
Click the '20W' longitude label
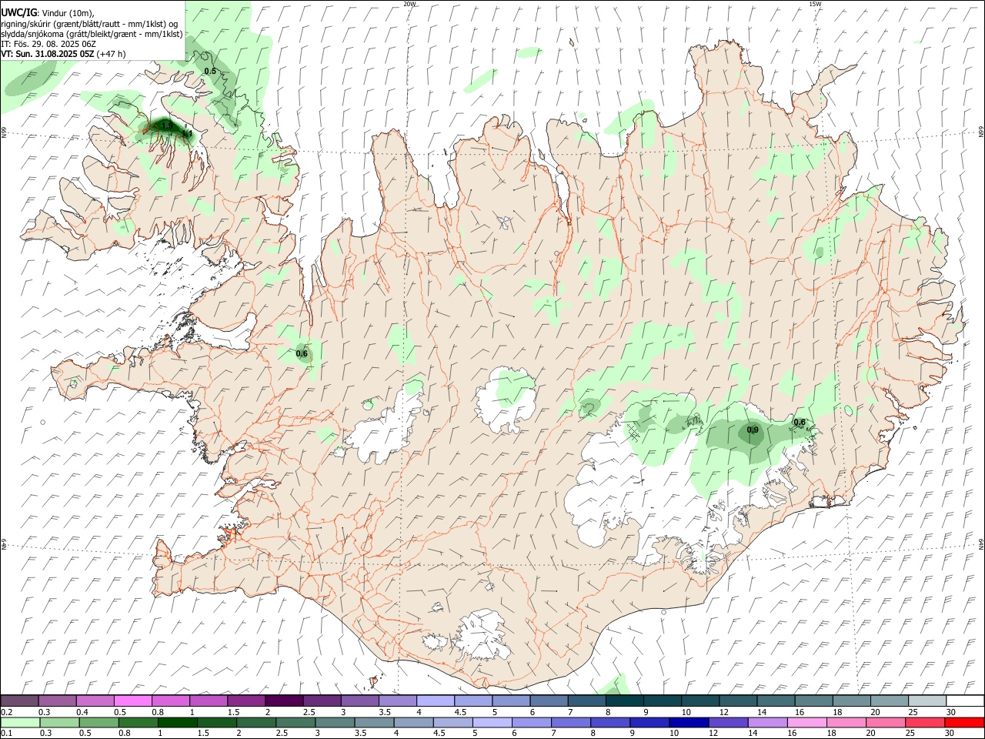pos(409,4)
